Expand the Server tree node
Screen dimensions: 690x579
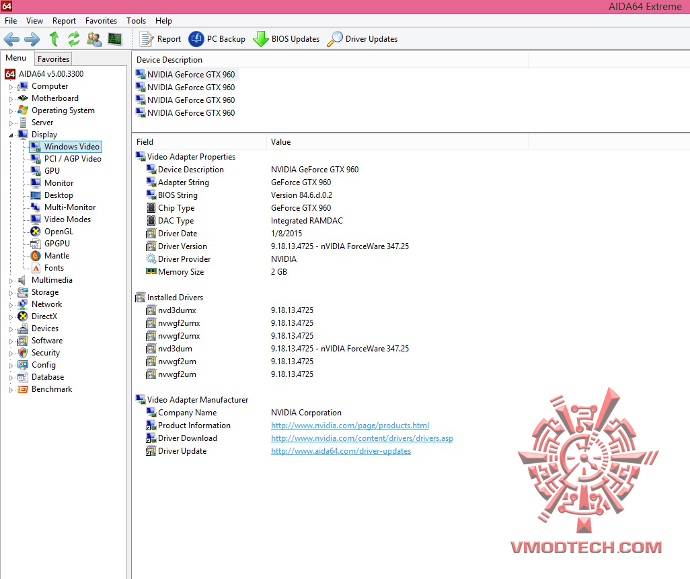click(x=11, y=123)
